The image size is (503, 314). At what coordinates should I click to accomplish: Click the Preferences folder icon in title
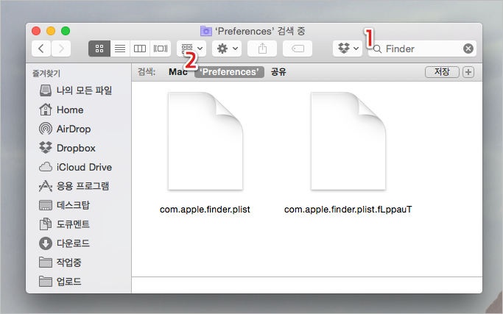coord(206,31)
